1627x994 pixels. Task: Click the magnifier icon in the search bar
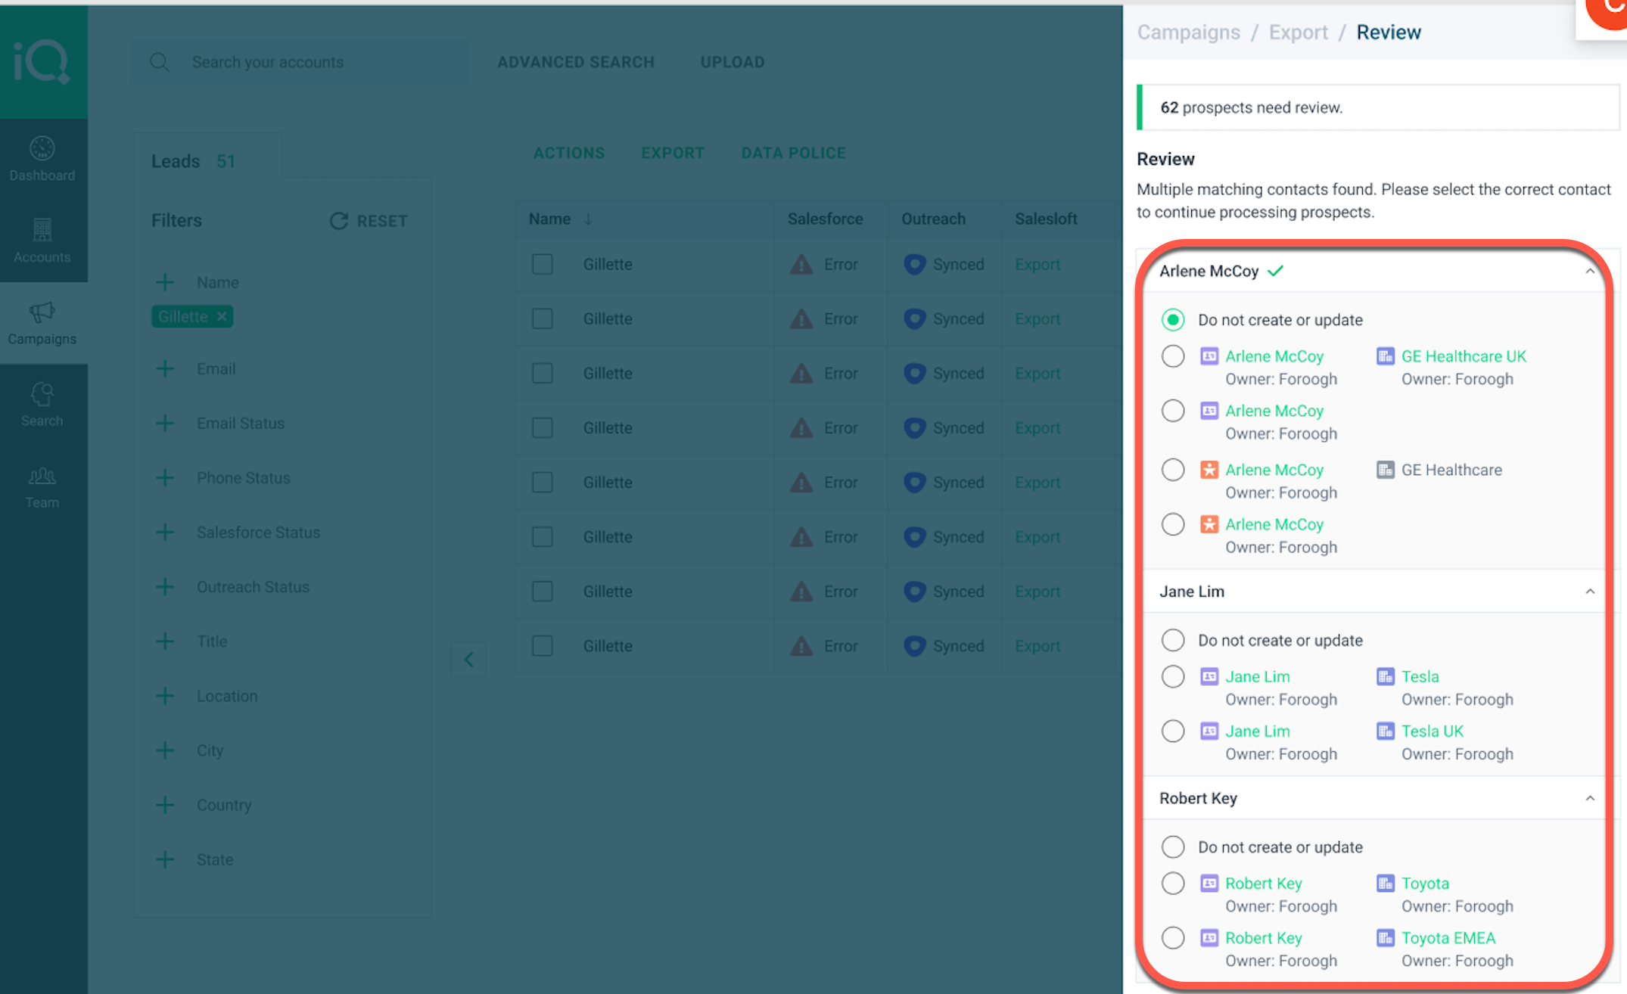click(159, 62)
